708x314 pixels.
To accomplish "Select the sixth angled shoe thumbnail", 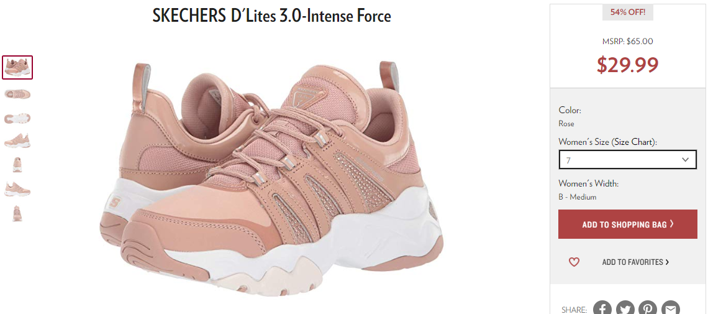I will (x=17, y=189).
